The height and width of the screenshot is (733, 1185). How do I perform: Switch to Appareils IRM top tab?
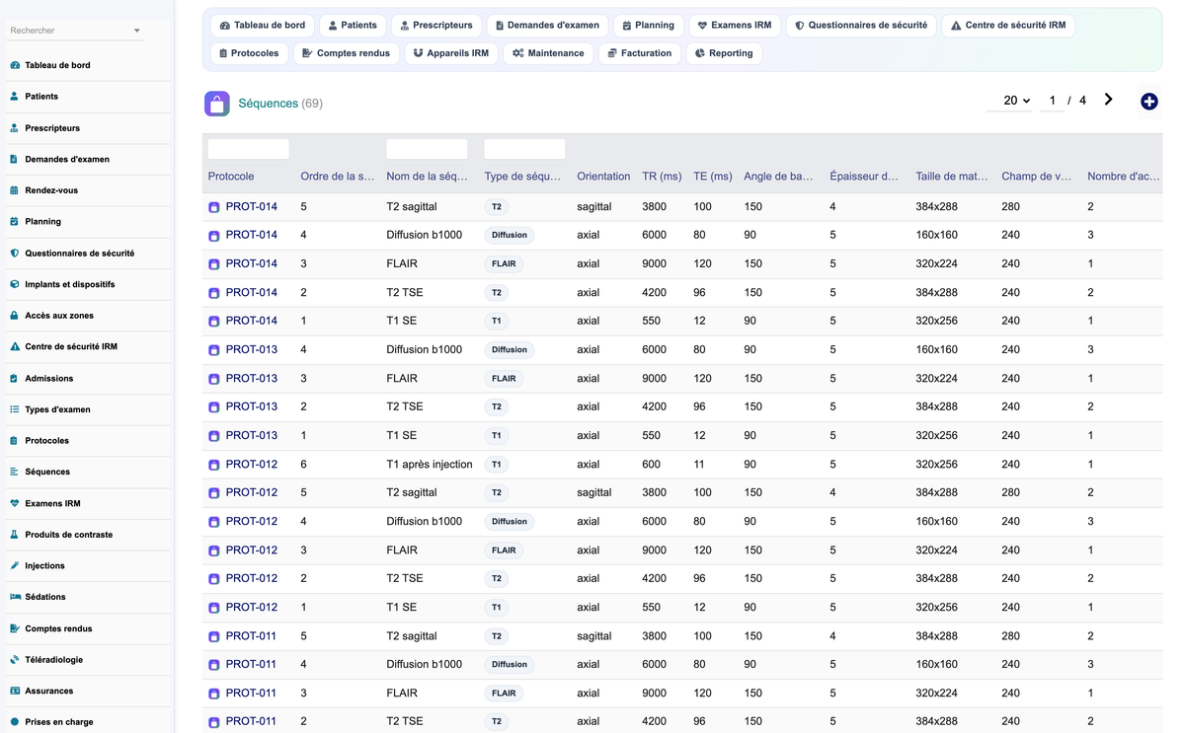pos(450,53)
